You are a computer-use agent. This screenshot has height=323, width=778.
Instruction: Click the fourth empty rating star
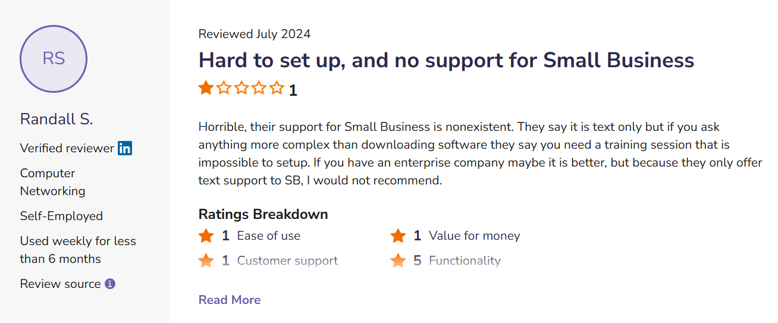click(259, 89)
